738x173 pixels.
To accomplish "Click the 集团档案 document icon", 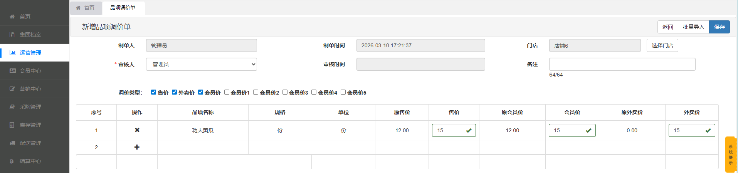I will (12, 35).
